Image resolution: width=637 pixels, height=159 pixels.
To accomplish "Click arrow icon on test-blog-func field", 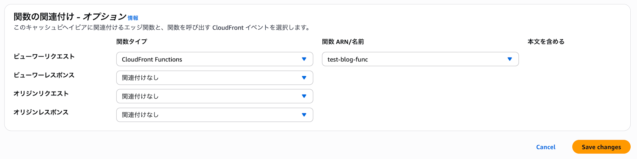I will pos(510,59).
